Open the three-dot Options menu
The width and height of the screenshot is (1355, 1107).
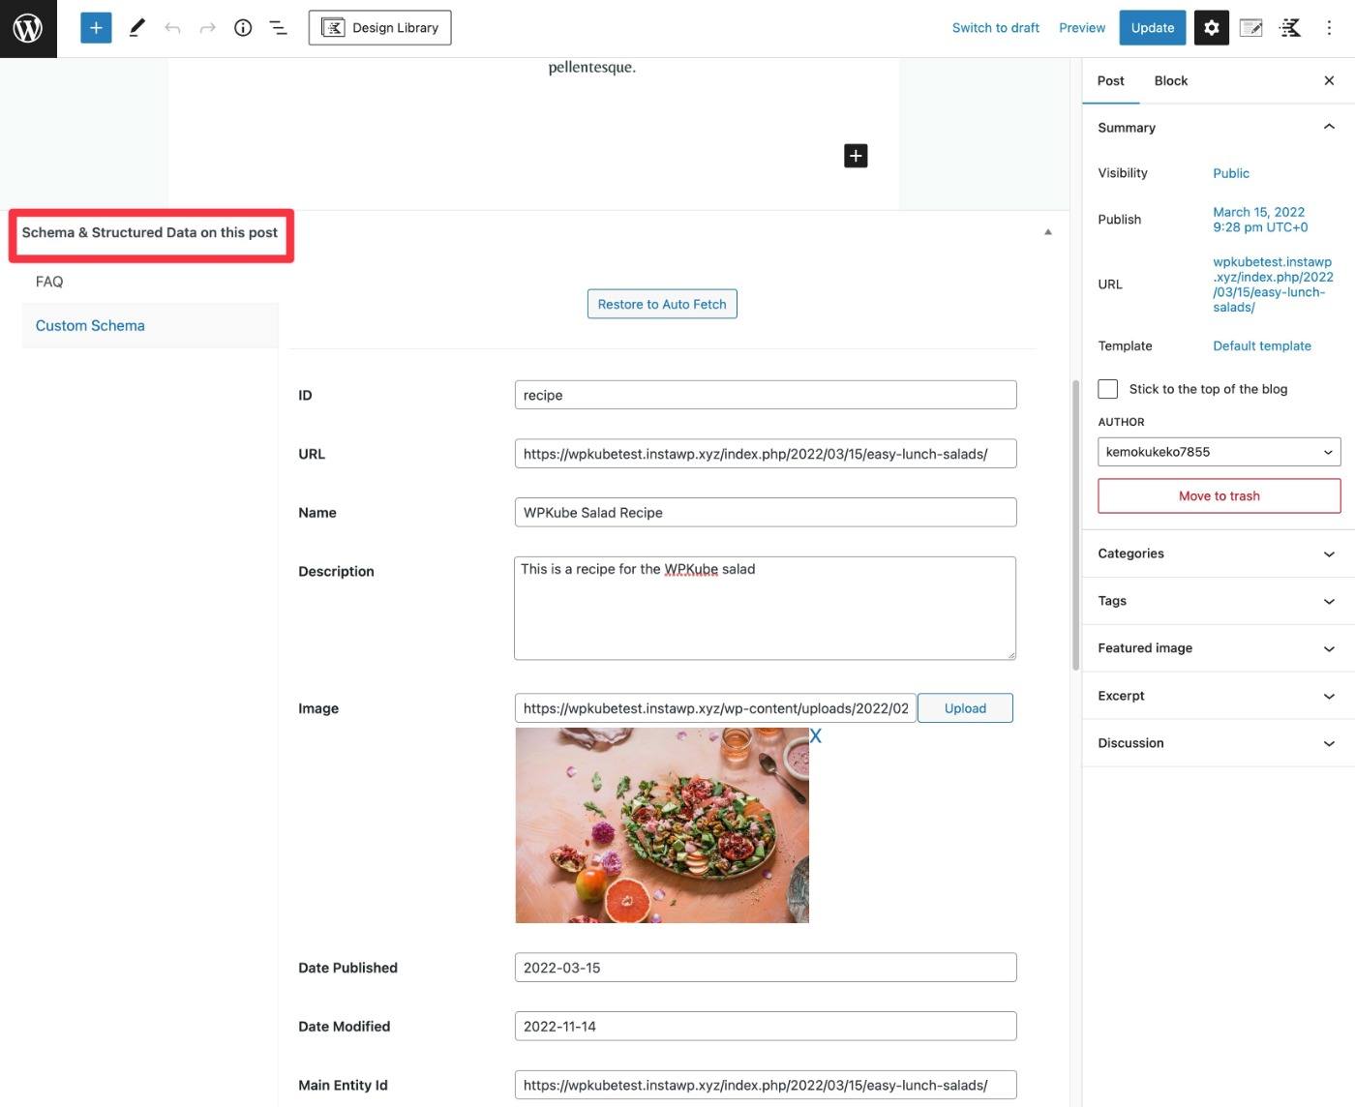(1329, 28)
